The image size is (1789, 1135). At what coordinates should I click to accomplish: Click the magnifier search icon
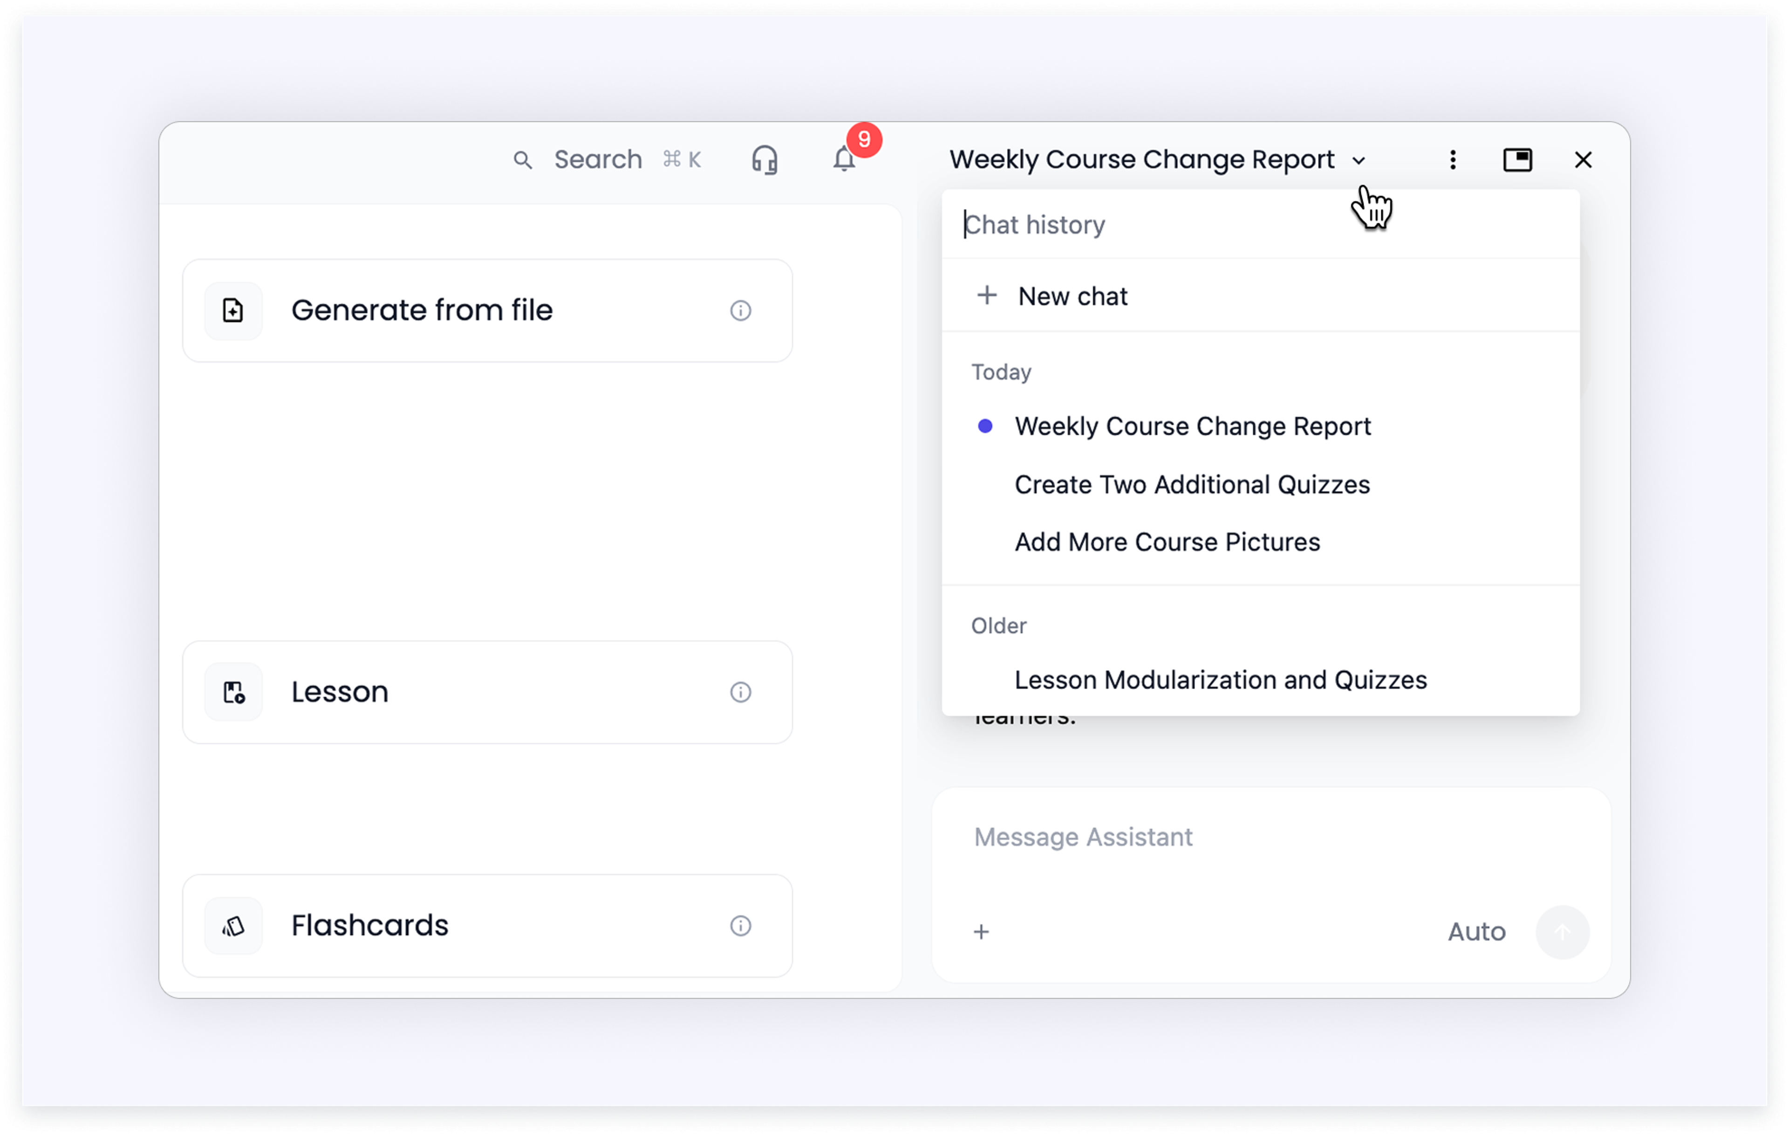[x=522, y=160]
